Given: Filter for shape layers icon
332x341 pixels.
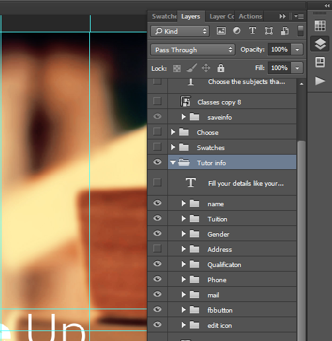Looking at the screenshot, I should point(269,31).
